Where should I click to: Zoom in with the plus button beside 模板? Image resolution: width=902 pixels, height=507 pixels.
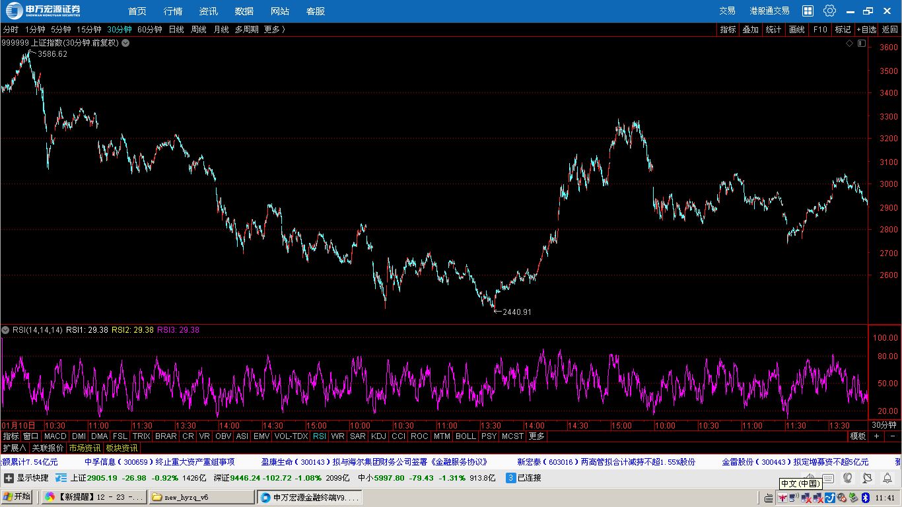click(x=877, y=436)
